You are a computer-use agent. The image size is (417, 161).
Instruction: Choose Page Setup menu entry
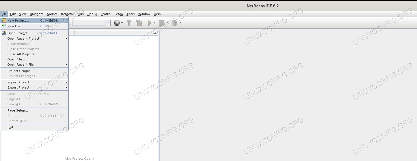[x=34, y=110]
